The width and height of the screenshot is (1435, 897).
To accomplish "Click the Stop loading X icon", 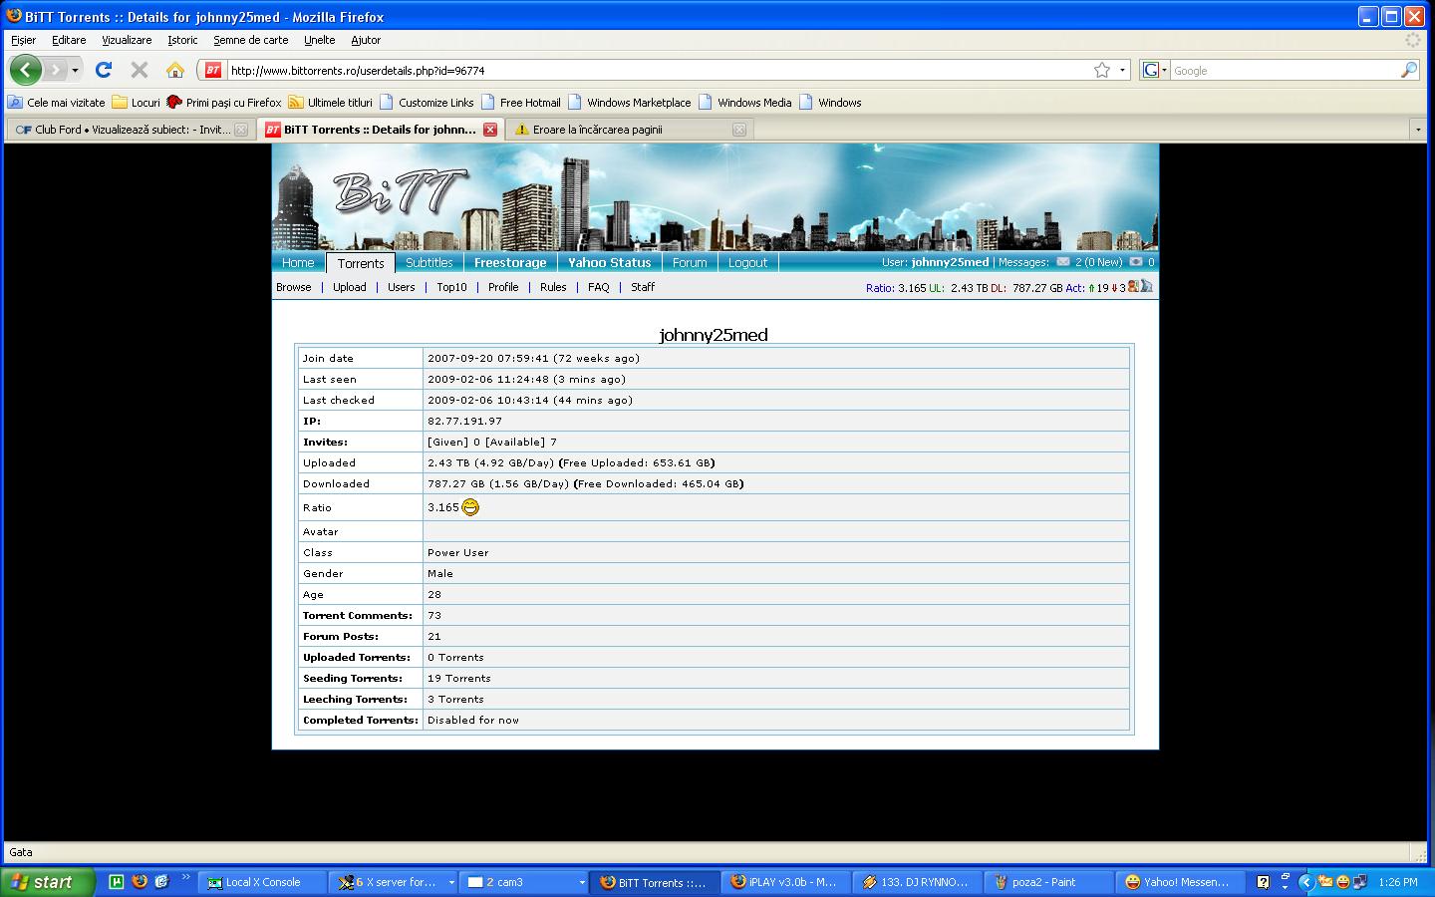I will [x=140, y=70].
